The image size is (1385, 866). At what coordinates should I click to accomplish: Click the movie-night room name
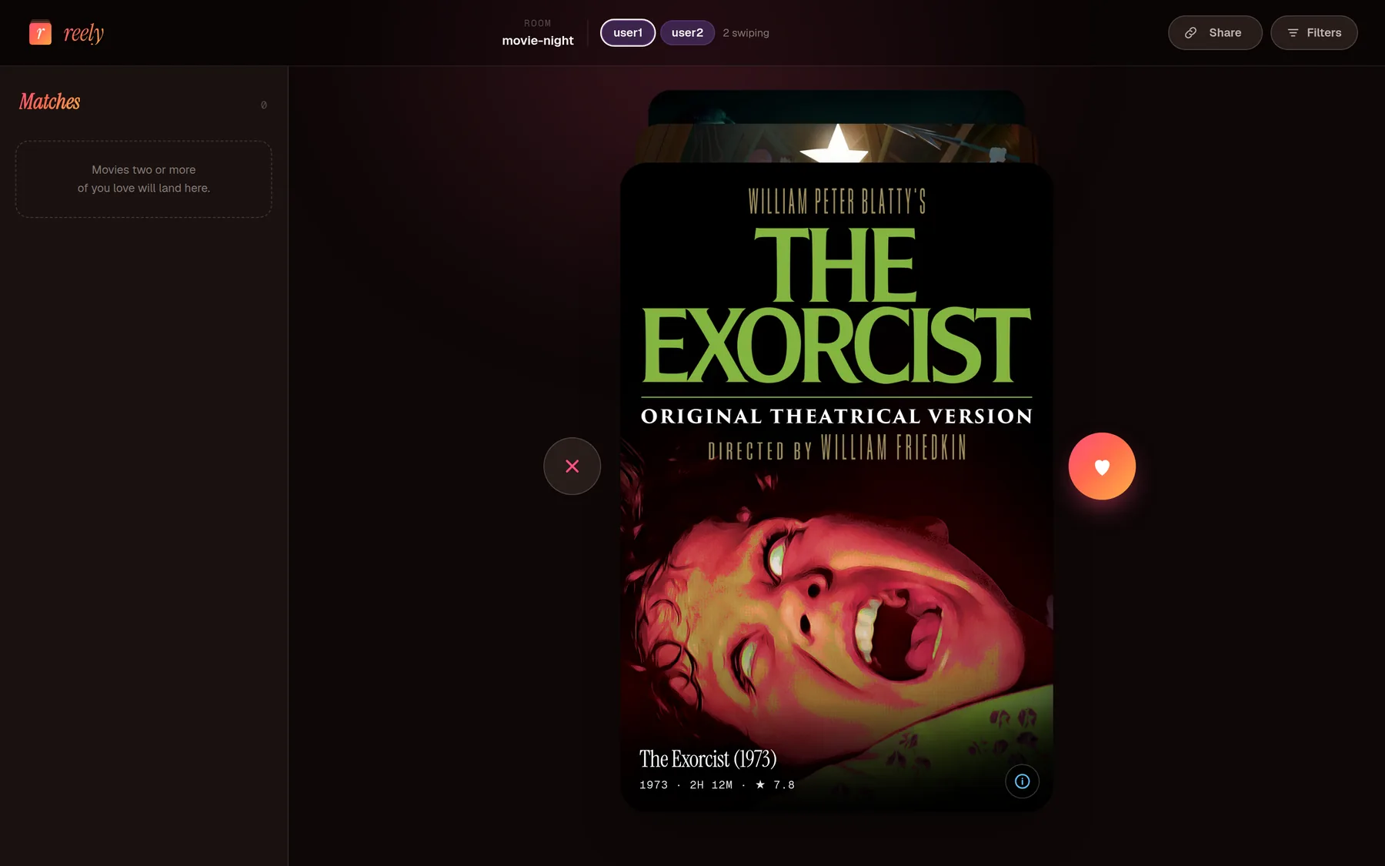[538, 40]
